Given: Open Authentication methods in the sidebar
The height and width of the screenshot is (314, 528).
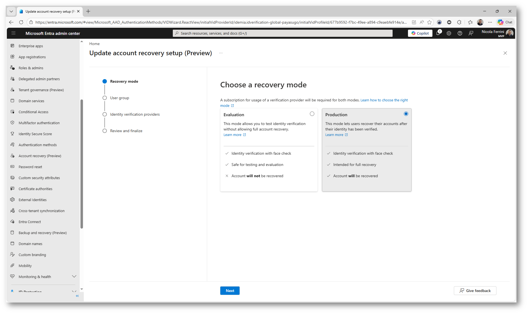Looking at the screenshot, I should click(x=38, y=145).
